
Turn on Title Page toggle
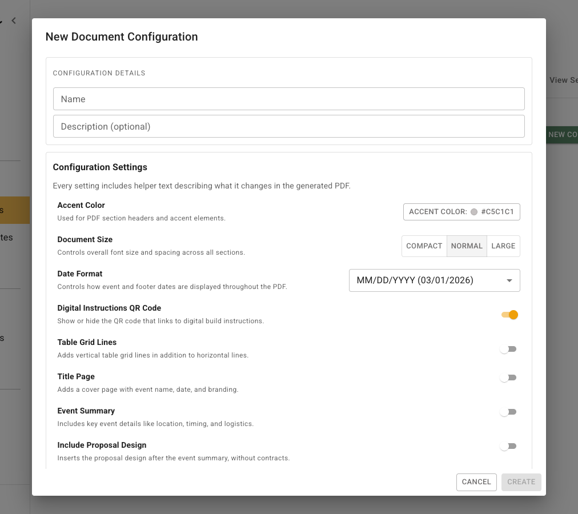point(508,378)
